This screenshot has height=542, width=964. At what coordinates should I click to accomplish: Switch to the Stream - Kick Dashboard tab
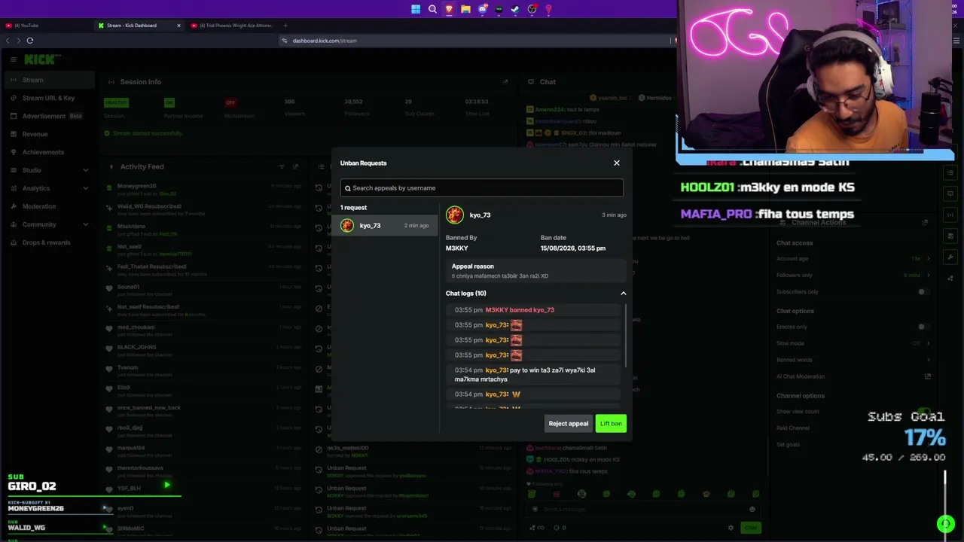(139, 26)
